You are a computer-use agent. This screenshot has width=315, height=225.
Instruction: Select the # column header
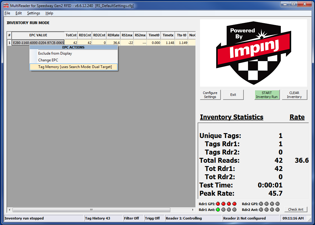(9, 35)
